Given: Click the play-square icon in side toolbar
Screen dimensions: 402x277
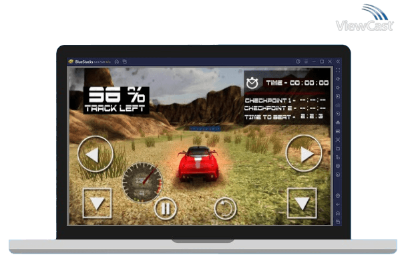Looking at the screenshot, I should point(338,96).
